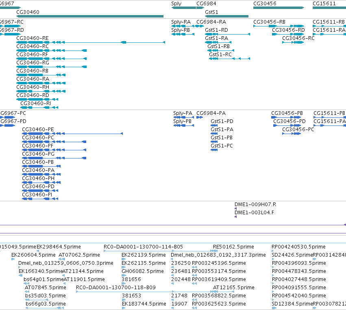The width and height of the screenshot is (346, 310).
Task: Click transcript CG30456-RC
Action: (298, 38)
